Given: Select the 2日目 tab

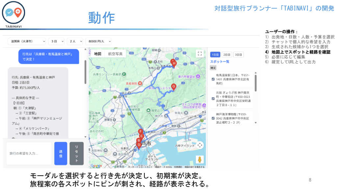Looking at the screenshot, I should pyautogui.click(x=227, y=55).
